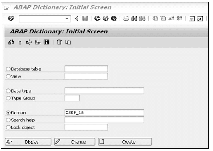Click the Domain field containing ZSEP_18
Image resolution: width=213 pixels, height=151 pixels.
(104, 113)
